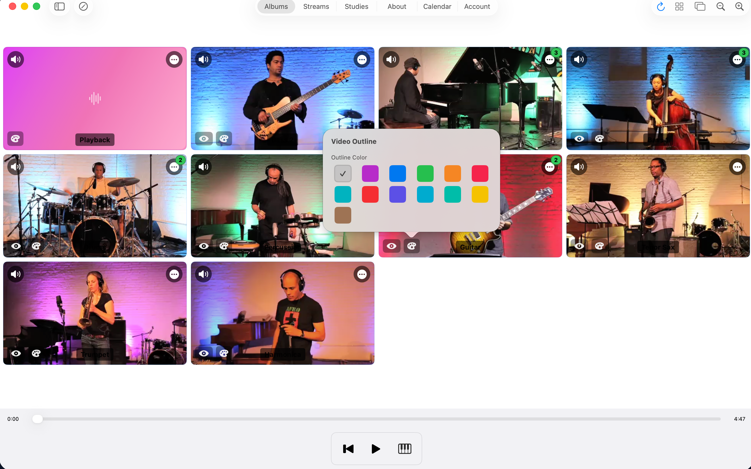Go to the Calendar tab
Viewport: 751px width, 469px height.
pyautogui.click(x=437, y=7)
